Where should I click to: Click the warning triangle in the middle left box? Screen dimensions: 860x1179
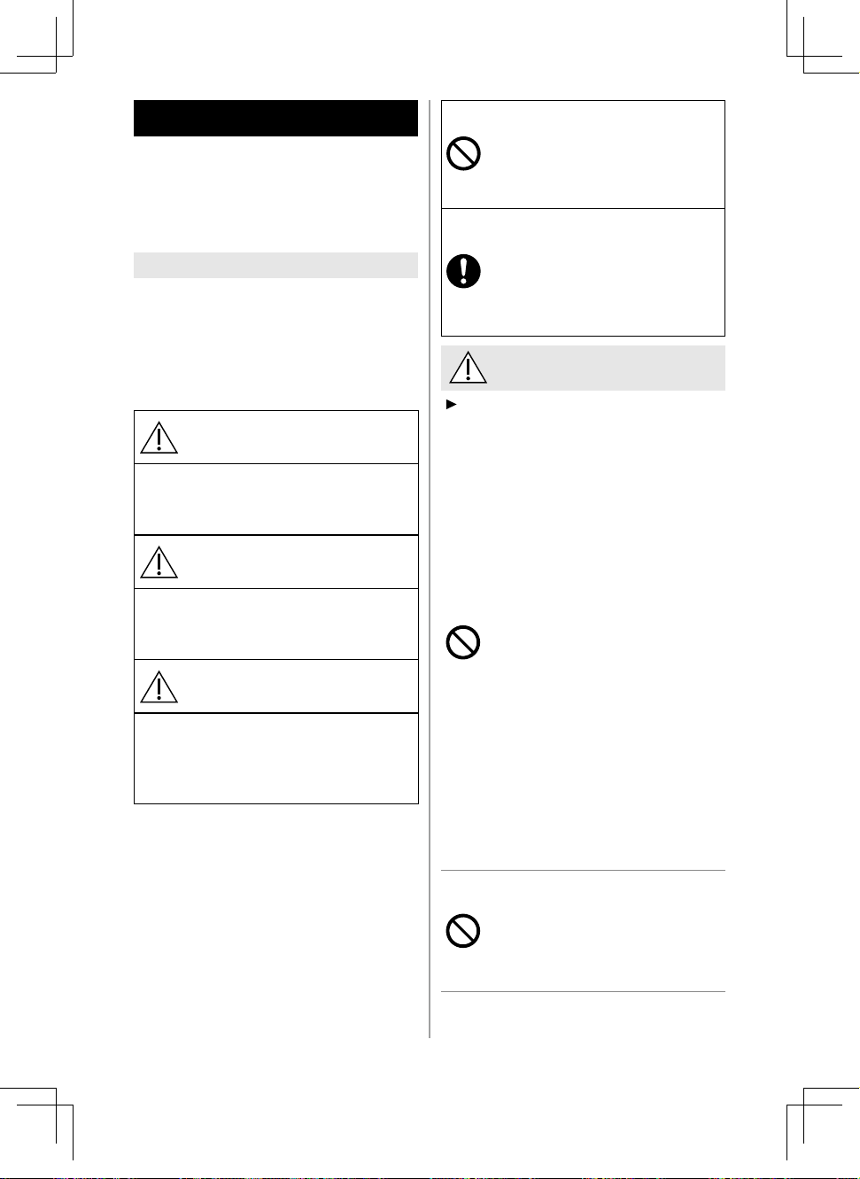159,562
